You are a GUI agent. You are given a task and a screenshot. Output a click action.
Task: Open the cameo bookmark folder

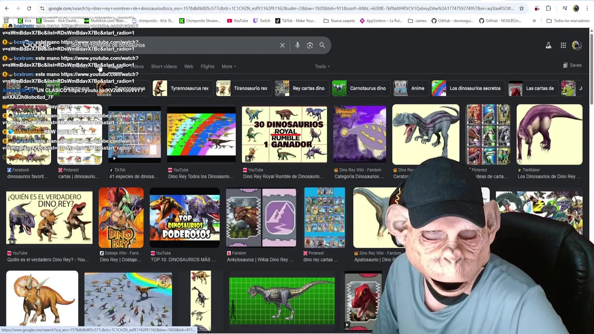point(417,21)
